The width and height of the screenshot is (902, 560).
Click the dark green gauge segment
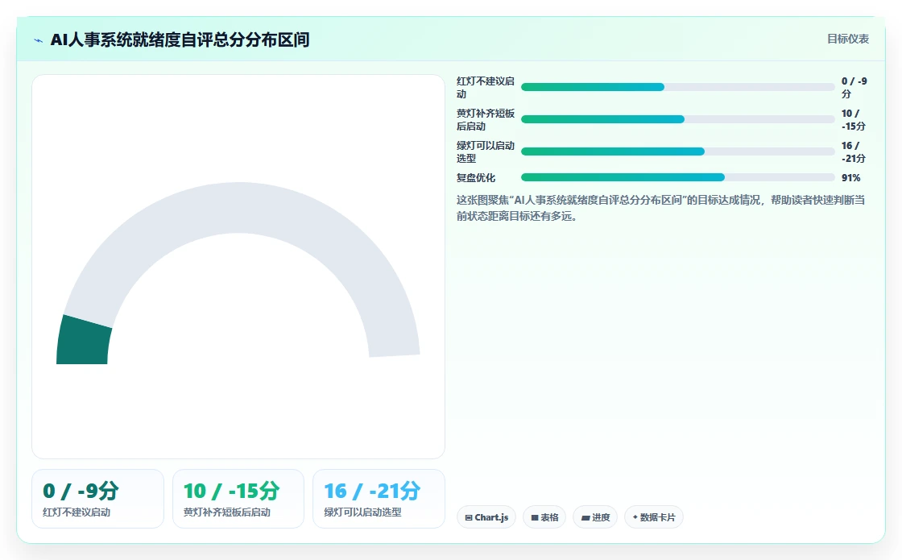(84, 342)
